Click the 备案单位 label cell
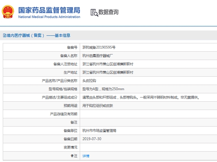 tap(41, 130)
